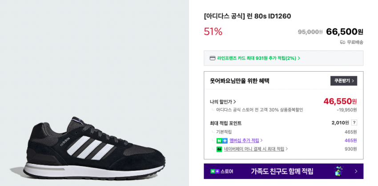The height and width of the screenshot is (186, 378).
Task: Click the chevron next to 멤버십 추가 적립
Action: coord(261,140)
